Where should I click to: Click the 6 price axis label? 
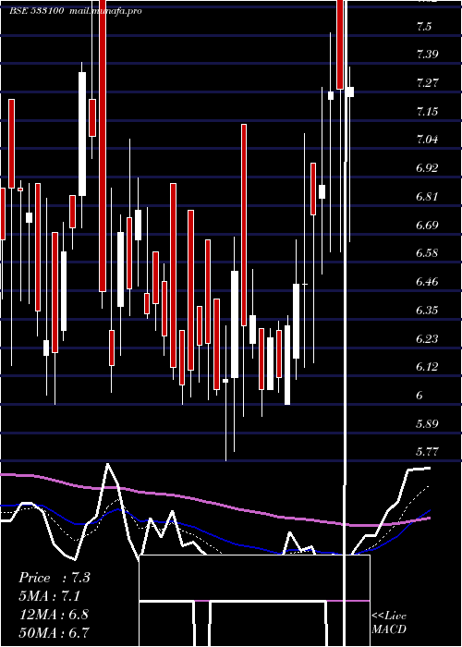(x=419, y=396)
